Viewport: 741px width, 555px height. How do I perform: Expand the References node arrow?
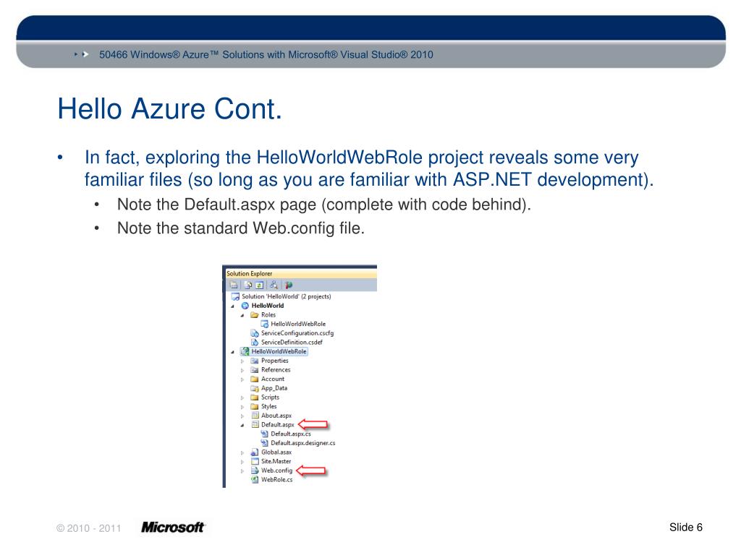click(x=242, y=371)
